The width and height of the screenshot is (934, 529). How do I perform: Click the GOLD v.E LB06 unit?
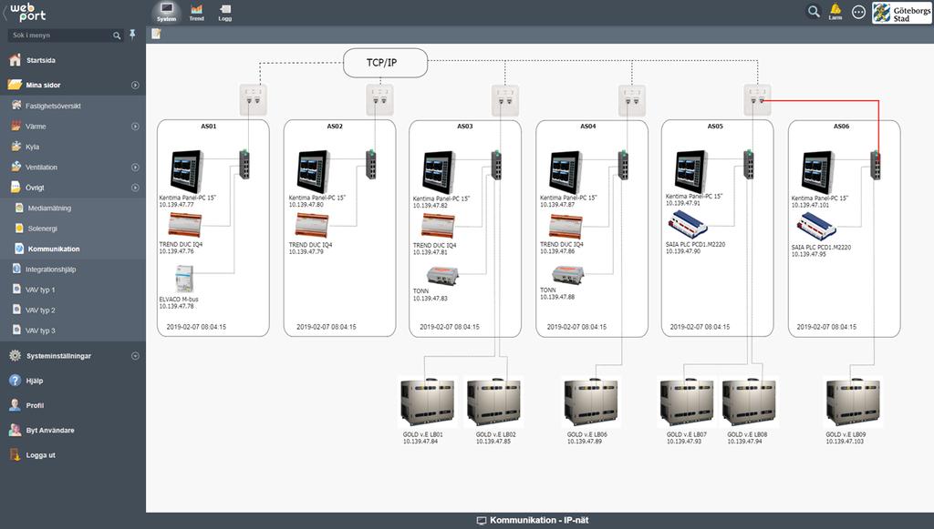591,402
